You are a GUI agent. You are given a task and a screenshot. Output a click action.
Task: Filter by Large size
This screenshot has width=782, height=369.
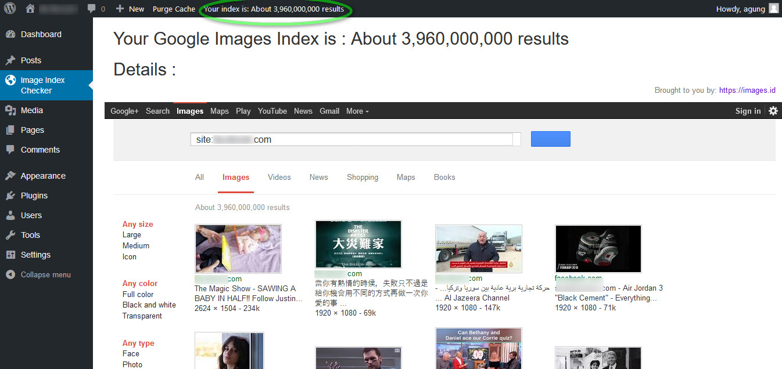click(x=132, y=234)
